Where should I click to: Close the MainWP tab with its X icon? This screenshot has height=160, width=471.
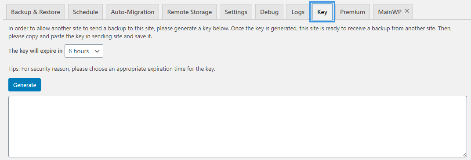(407, 11)
